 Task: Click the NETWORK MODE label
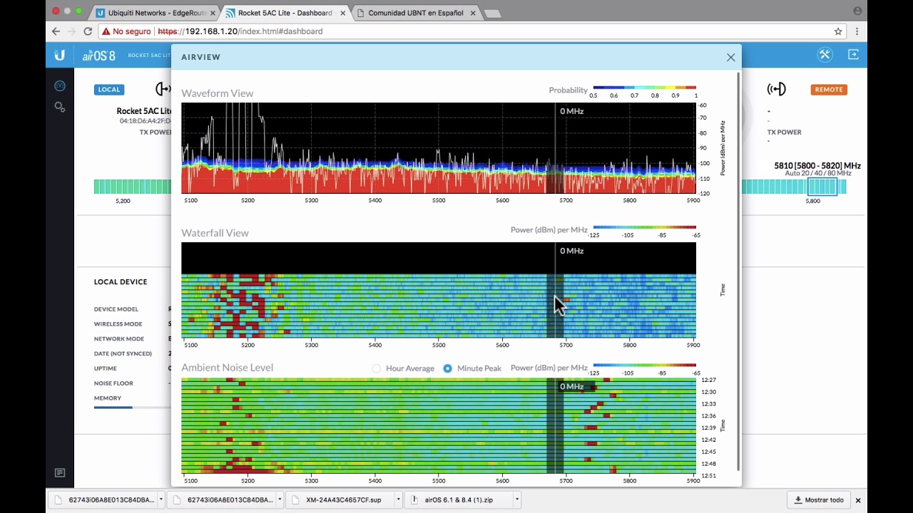(x=119, y=339)
